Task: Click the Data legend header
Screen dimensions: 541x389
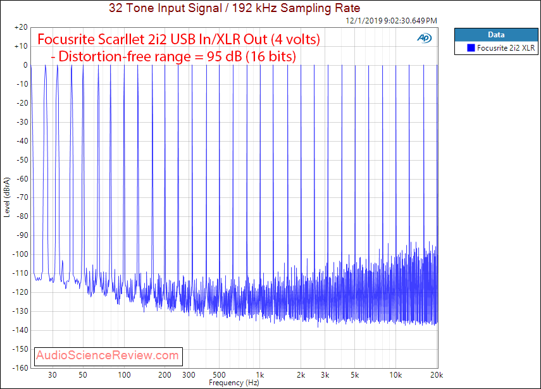Action: (x=496, y=35)
